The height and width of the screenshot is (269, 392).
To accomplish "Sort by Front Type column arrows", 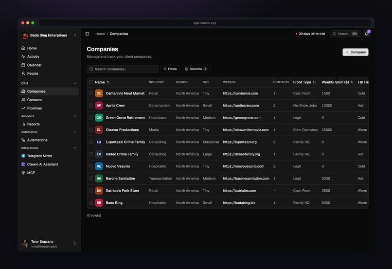I will click(314, 82).
